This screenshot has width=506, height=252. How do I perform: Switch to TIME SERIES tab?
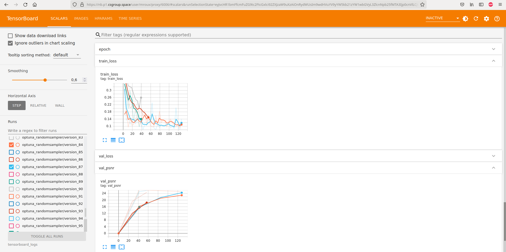coord(130,18)
